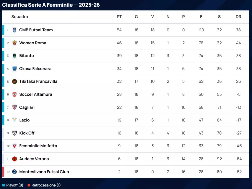
Task: Click the CMB Futsal Team logo
Action: pyautogui.click(x=15, y=30)
